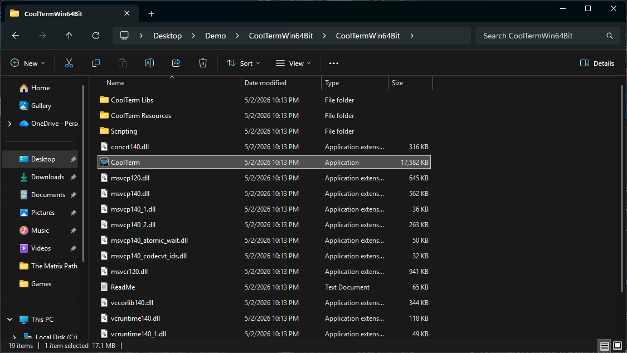Click the pin icon next to Downloads
Image resolution: width=627 pixels, height=353 pixels.
73,177
